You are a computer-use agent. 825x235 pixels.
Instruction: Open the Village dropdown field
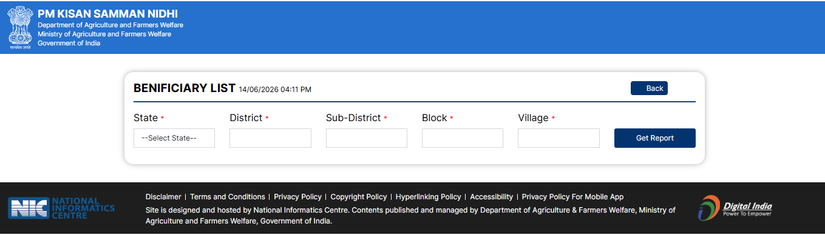(558, 138)
